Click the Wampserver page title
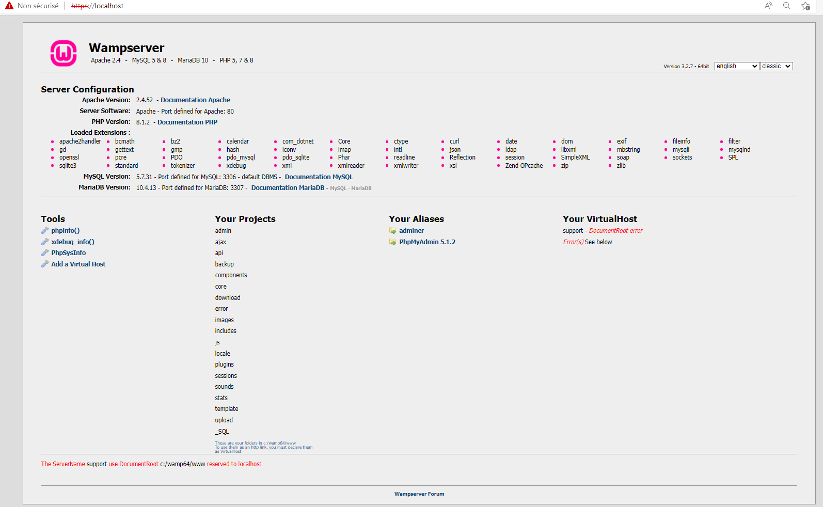This screenshot has height=507, width=823. click(126, 48)
